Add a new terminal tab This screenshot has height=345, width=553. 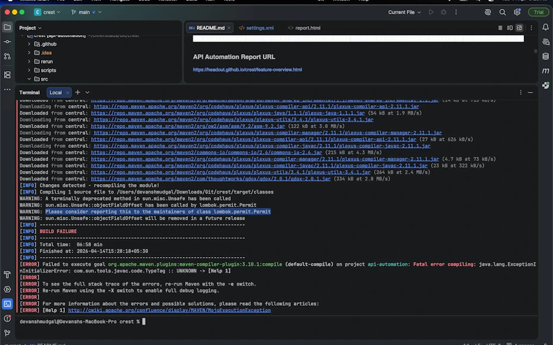coord(77,92)
